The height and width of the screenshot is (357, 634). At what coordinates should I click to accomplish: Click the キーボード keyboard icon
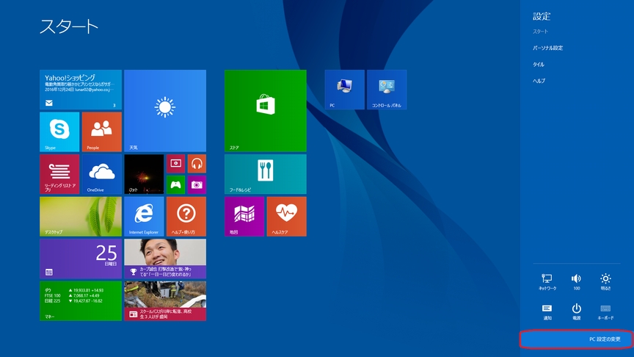pyautogui.click(x=605, y=311)
